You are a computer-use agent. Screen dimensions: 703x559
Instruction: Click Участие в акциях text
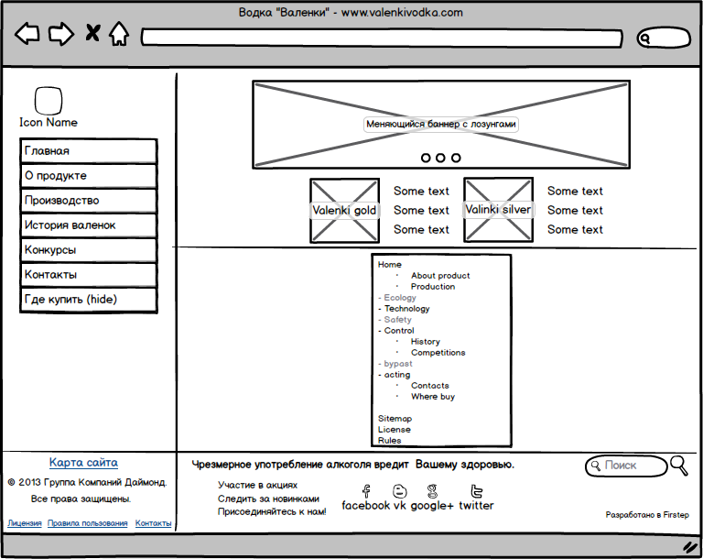coord(258,486)
